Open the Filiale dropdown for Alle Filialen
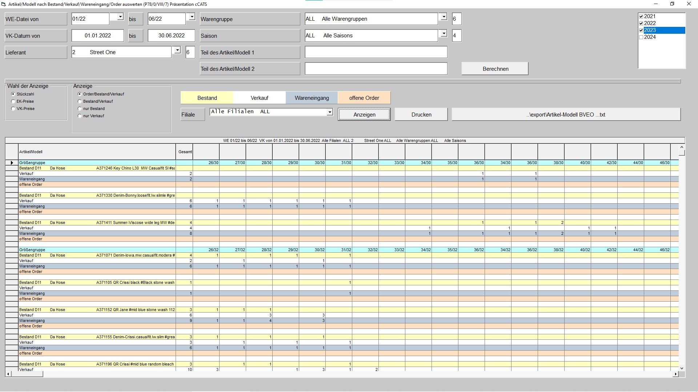698x392 pixels. (x=329, y=112)
